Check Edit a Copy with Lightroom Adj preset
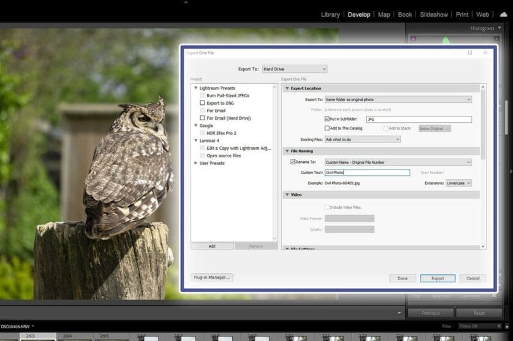Screen dimensions: 513x341 (x=202, y=148)
